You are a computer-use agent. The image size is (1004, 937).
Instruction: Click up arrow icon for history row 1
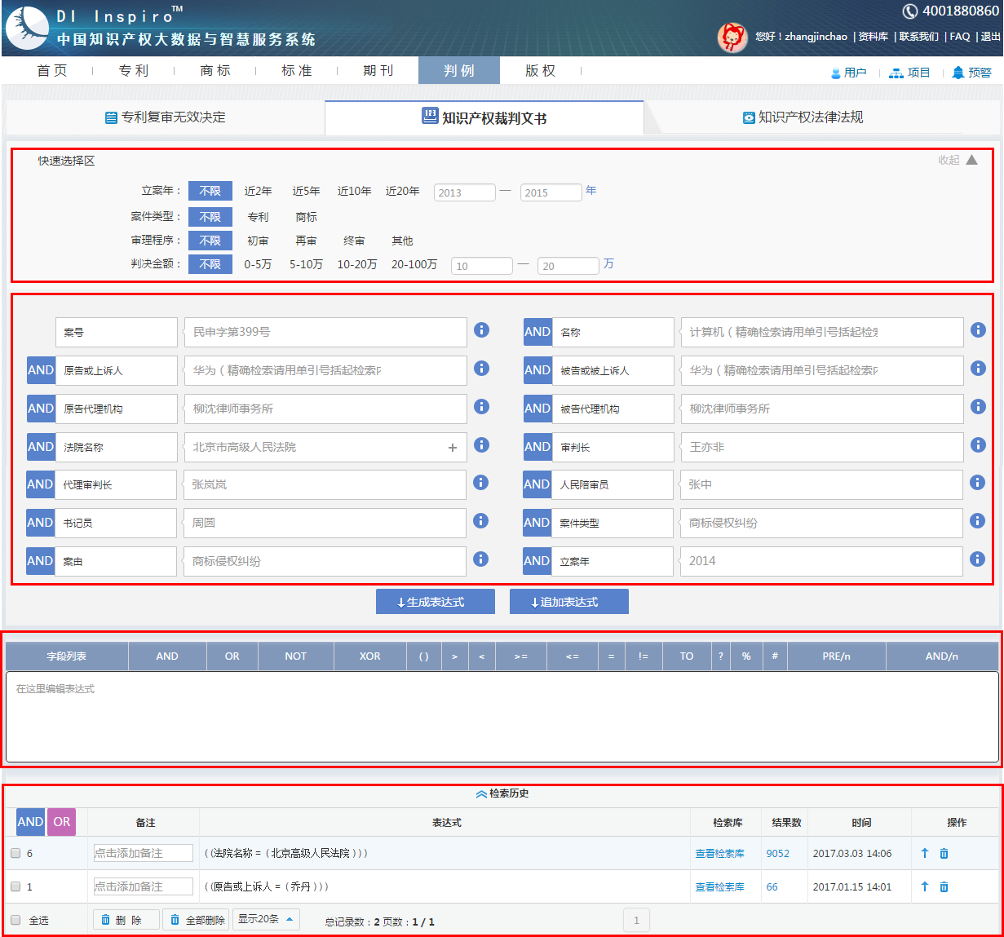click(x=925, y=887)
